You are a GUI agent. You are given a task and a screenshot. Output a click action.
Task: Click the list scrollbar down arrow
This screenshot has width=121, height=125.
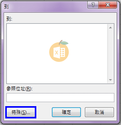[x=111, y=80]
